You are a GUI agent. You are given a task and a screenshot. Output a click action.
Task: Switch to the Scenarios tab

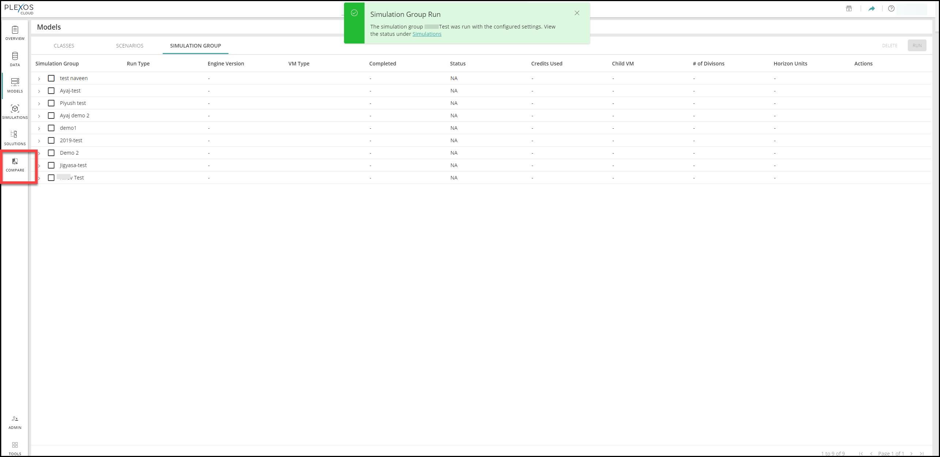coord(130,46)
